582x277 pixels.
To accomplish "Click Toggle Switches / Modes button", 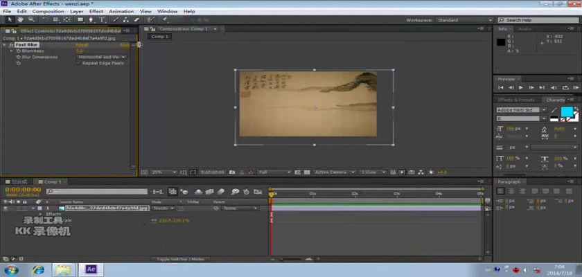I will click(180, 259).
